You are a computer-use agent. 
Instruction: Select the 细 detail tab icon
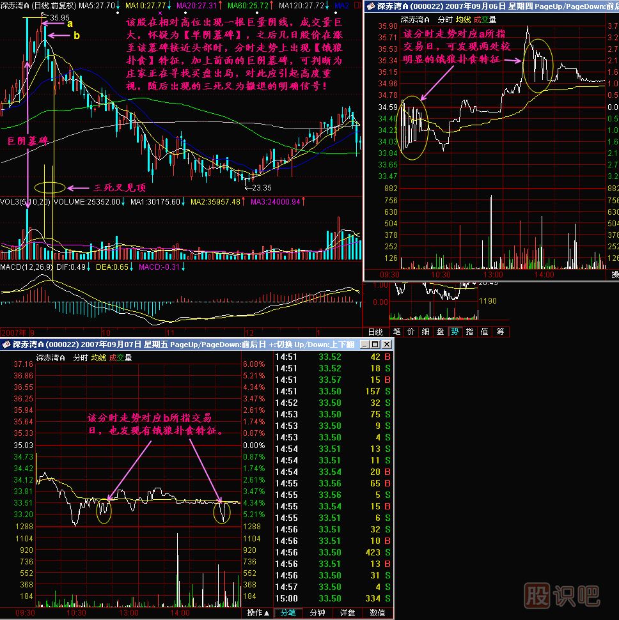[x=425, y=332]
